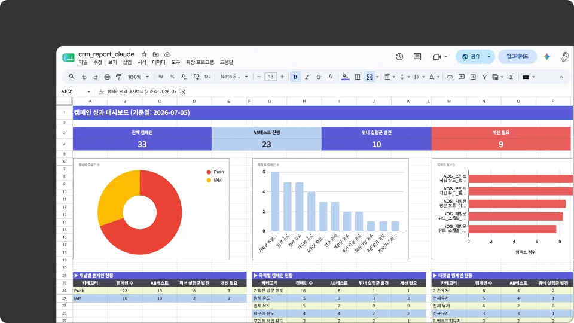Image resolution: width=574 pixels, height=323 pixels.
Task: Open the 보기 menu
Action: coord(112,62)
